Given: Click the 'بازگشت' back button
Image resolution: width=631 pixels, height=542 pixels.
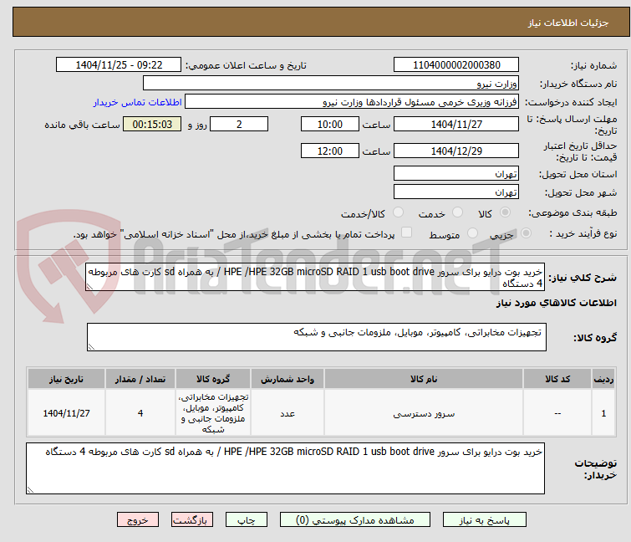Looking at the screenshot, I should coord(192,520).
